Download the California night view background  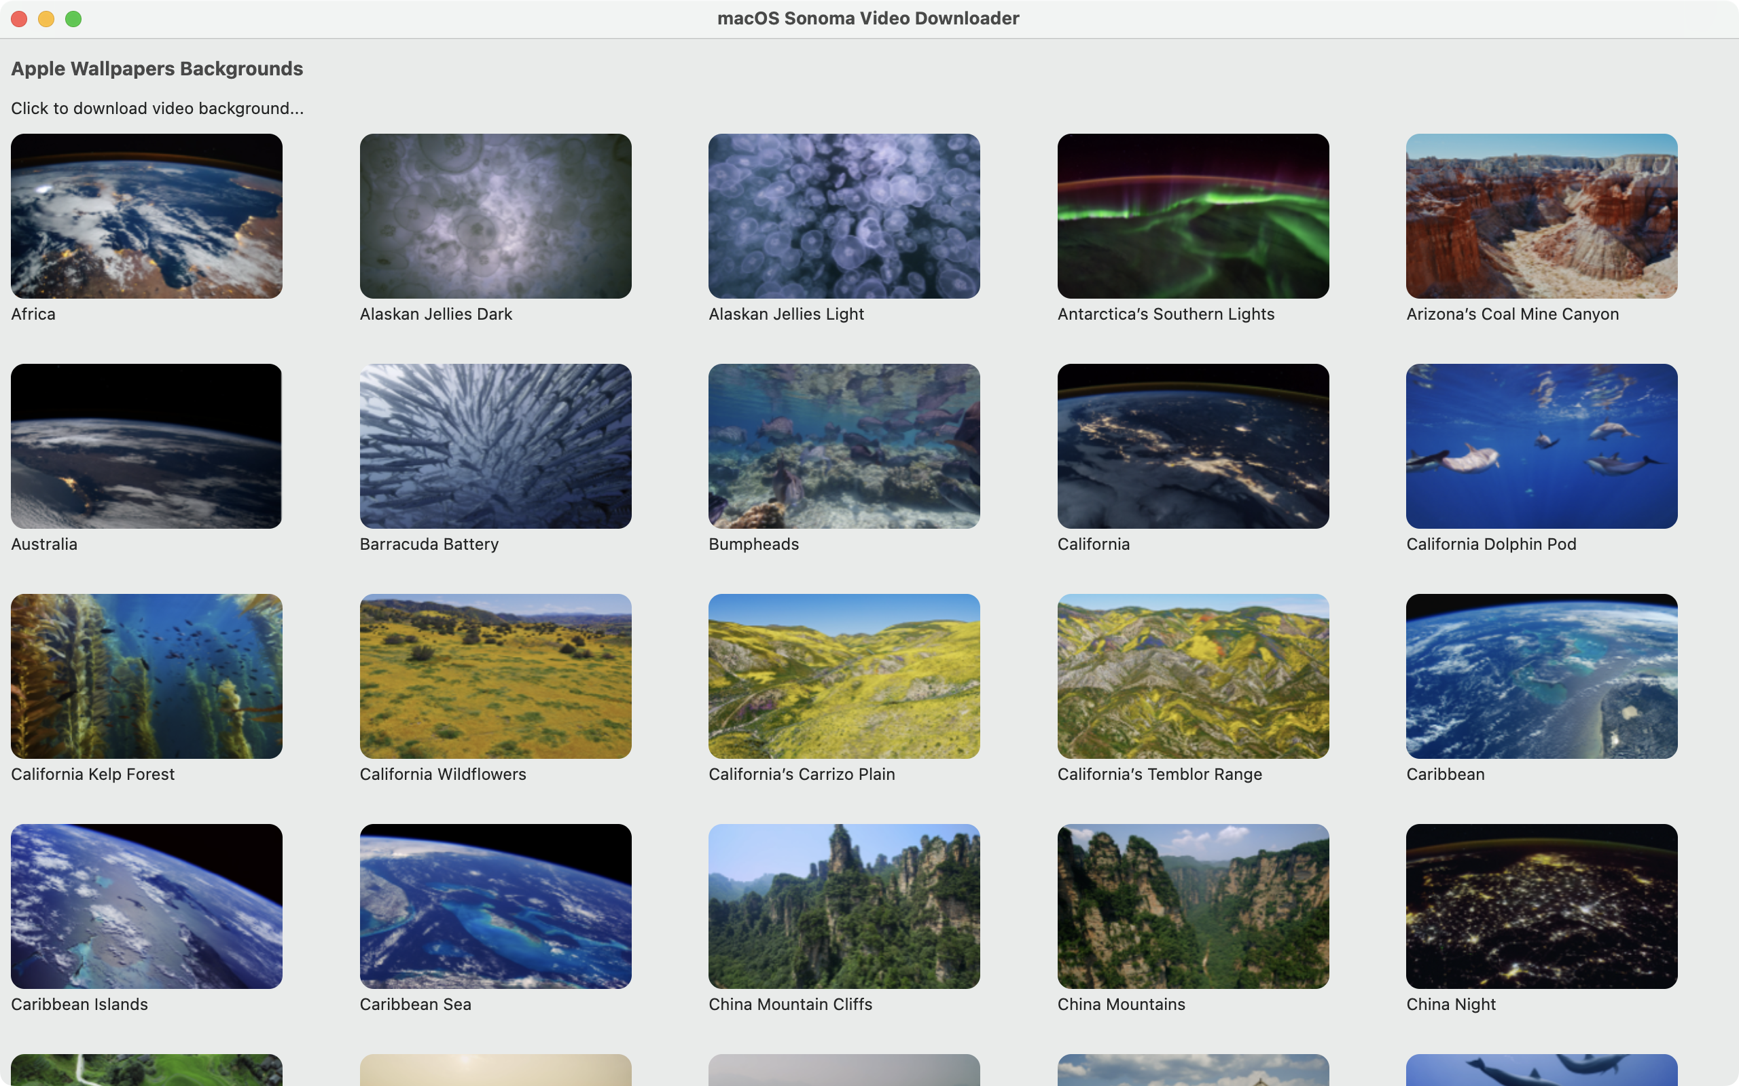1193,446
